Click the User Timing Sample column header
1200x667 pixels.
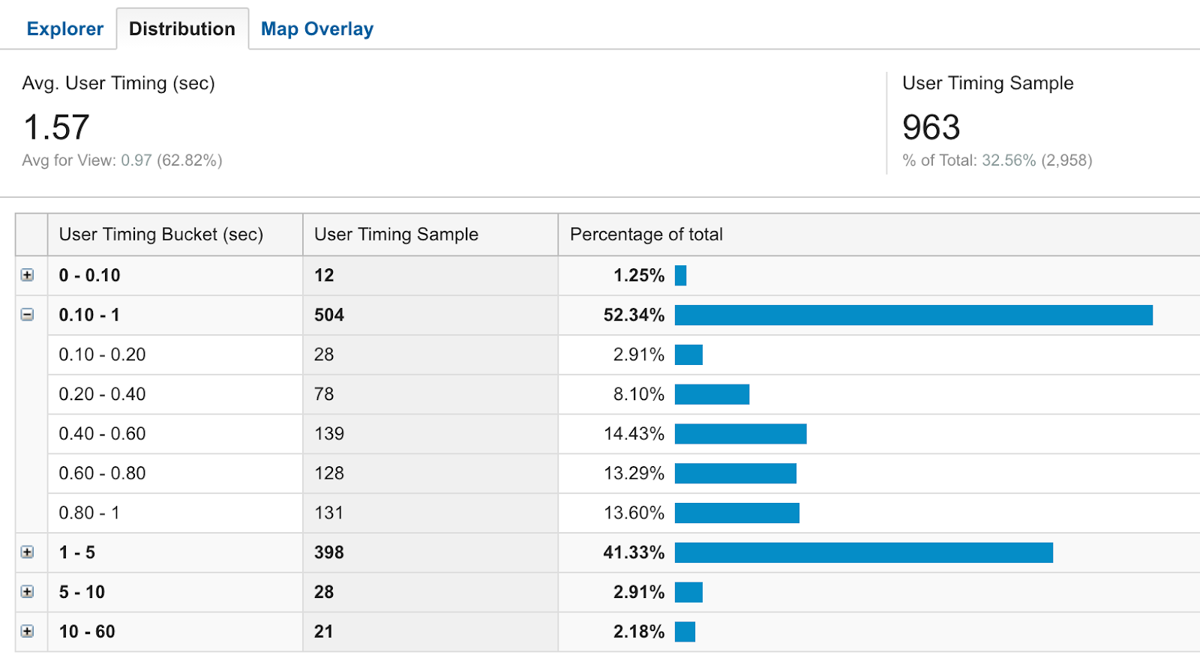[x=396, y=235]
